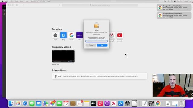
Task: Open Calendar from the Dock
Action: coord(66,103)
